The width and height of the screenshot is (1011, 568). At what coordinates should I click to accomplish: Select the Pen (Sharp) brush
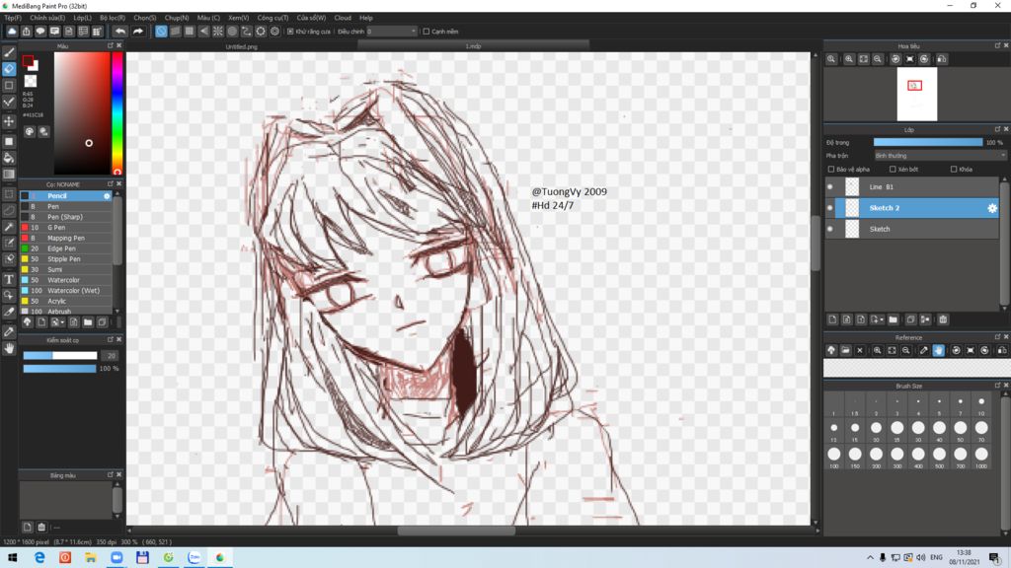click(66, 217)
